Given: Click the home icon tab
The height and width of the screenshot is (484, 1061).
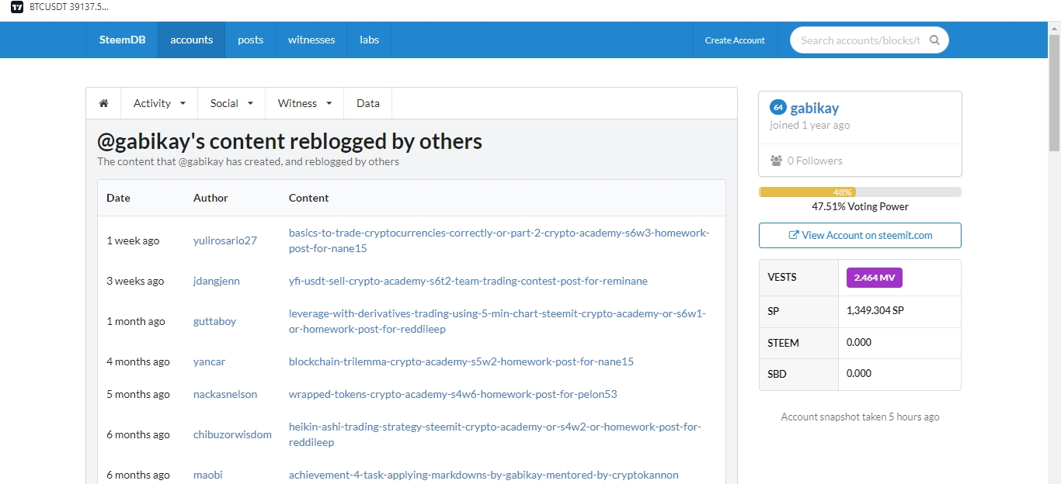Looking at the screenshot, I should click(x=103, y=103).
